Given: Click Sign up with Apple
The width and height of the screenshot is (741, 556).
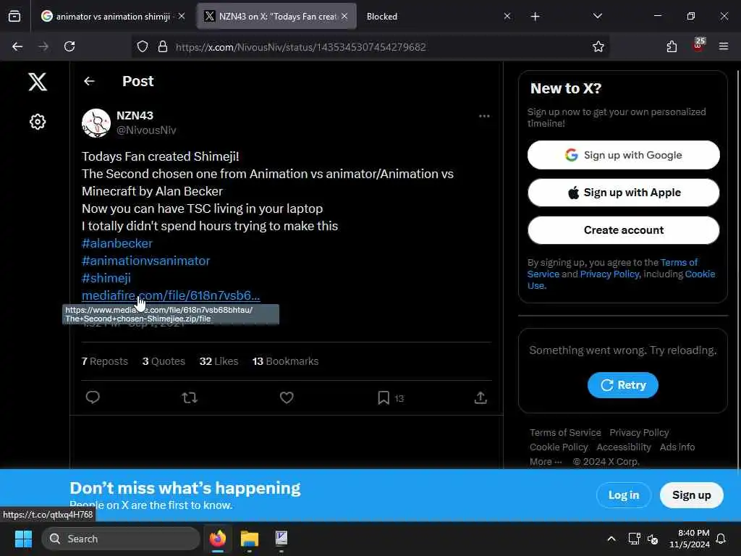Looking at the screenshot, I should [623, 193].
